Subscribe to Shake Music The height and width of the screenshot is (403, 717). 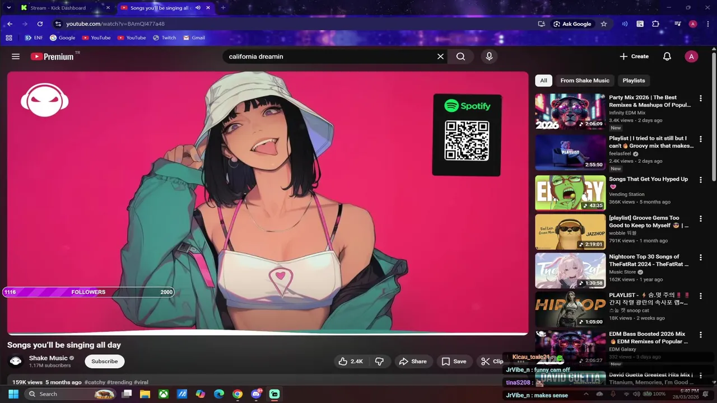(x=105, y=362)
